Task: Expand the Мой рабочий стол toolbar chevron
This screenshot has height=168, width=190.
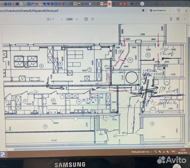Action: 152,152
